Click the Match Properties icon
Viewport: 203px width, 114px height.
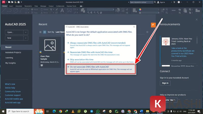pos(135,10)
